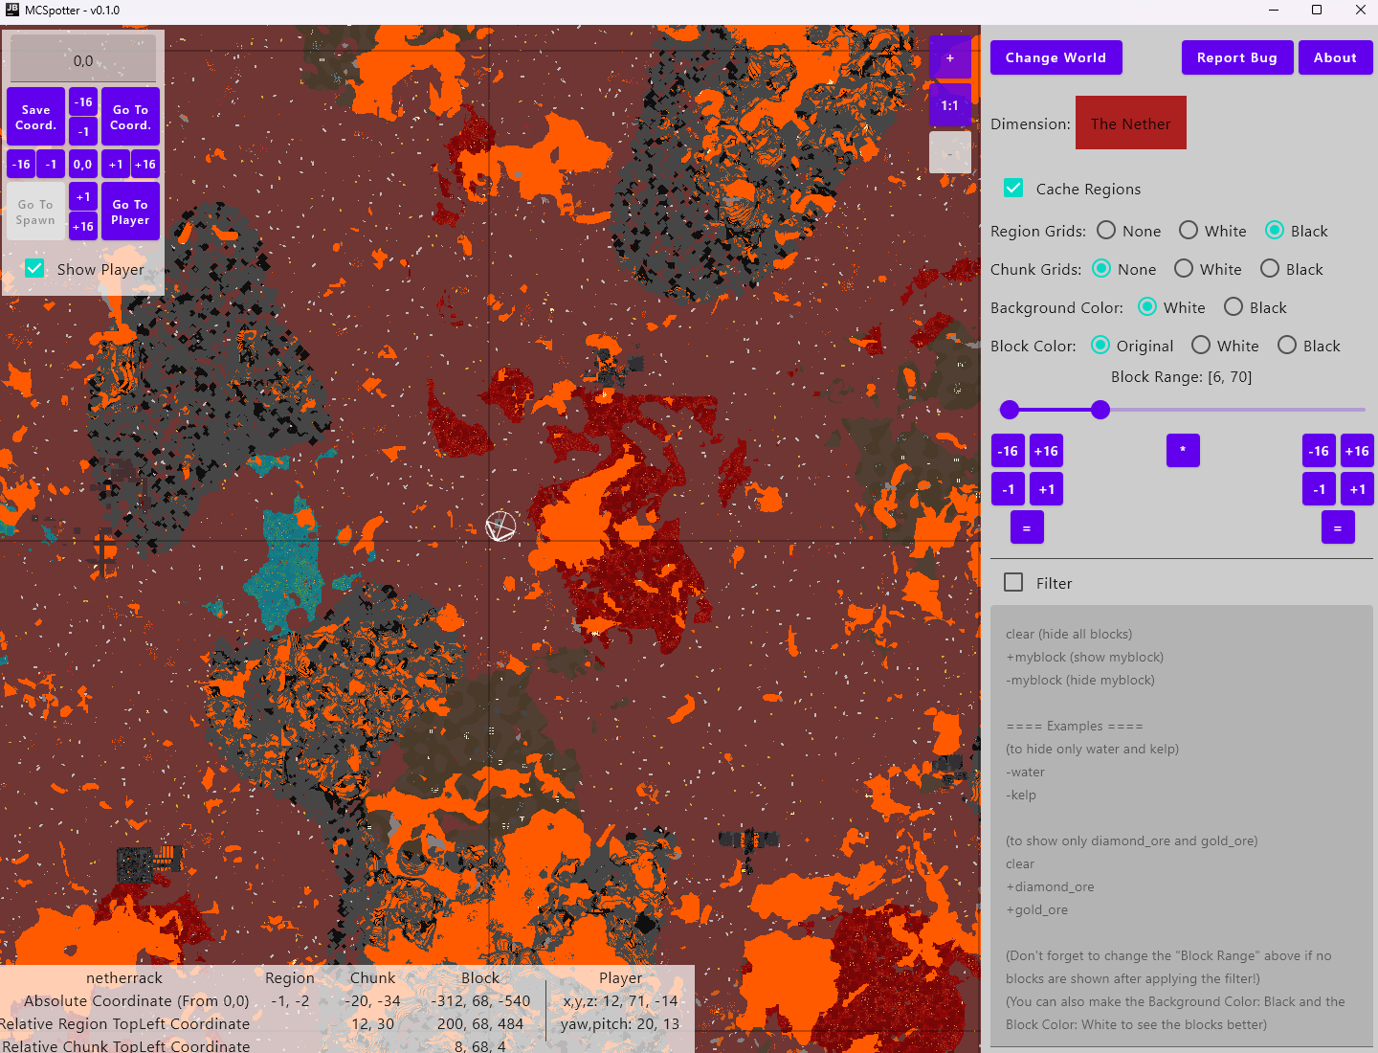Set Background Color to Black
The image size is (1378, 1053).
pyautogui.click(x=1234, y=306)
